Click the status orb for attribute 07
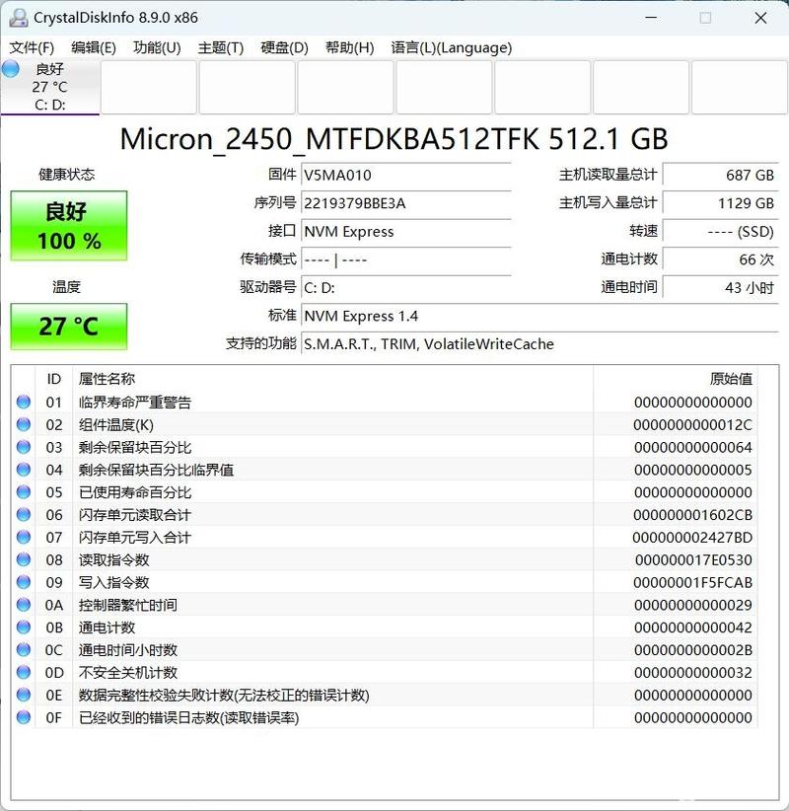The height and width of the screenshot is (811, 789). (24, 537)
